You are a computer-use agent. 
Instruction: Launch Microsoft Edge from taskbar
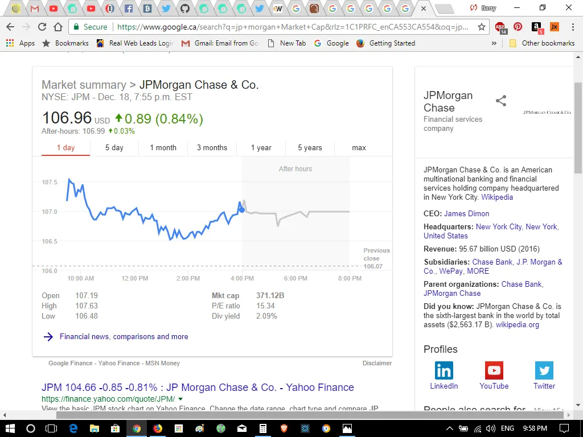coord(73,428)
